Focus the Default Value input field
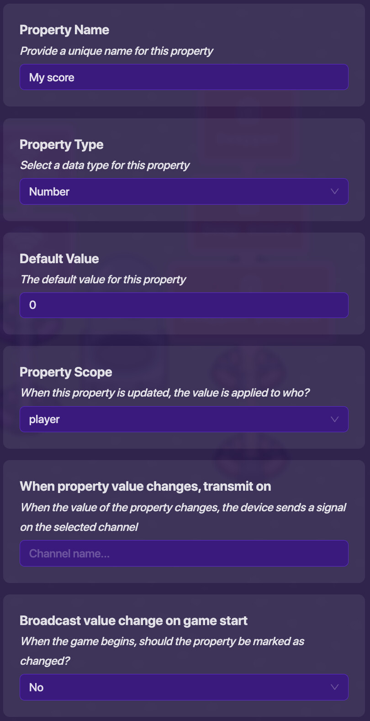Viewport: 370px width, 721px height. [x=184, y=305]
